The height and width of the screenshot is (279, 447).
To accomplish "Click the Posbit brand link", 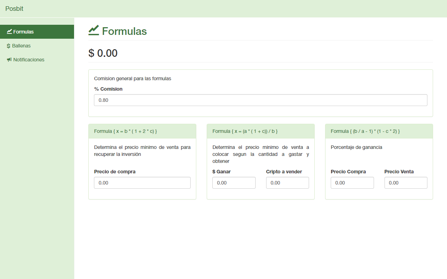I will click(14, 9).
